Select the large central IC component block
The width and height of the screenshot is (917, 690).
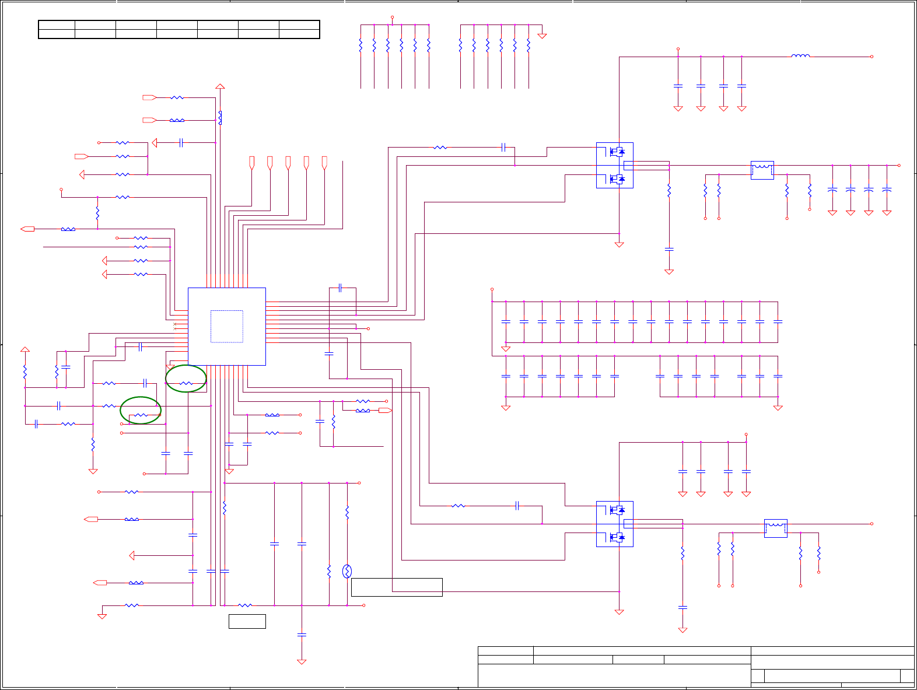click(x=227, y=327)
